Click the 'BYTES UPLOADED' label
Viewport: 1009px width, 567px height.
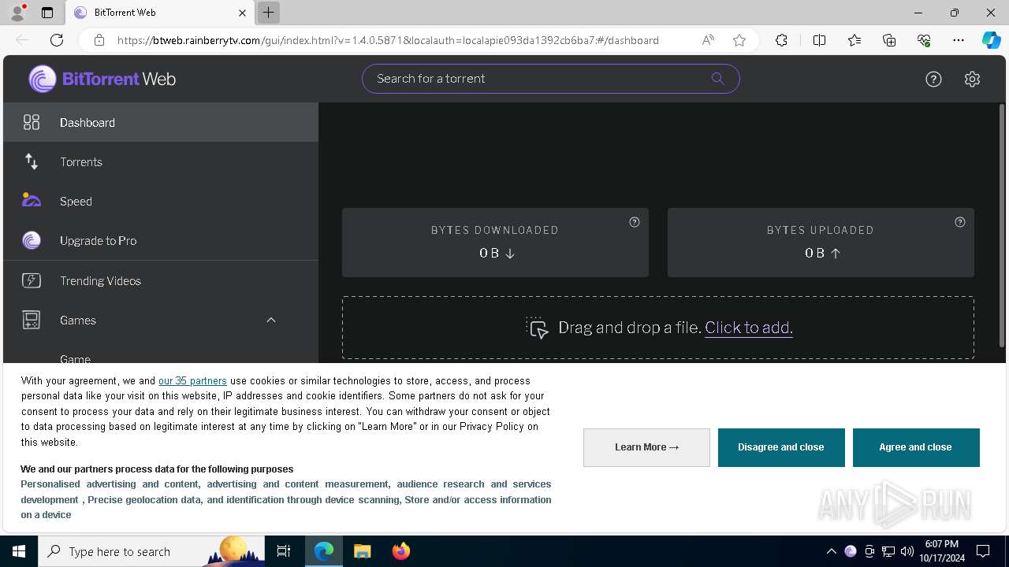tap(821, 230)
